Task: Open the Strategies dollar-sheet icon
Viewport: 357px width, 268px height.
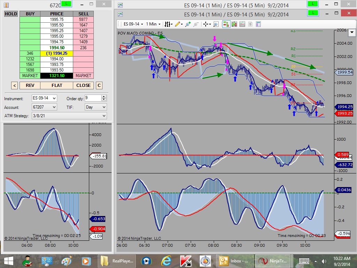Action: [x=250, y=24]
